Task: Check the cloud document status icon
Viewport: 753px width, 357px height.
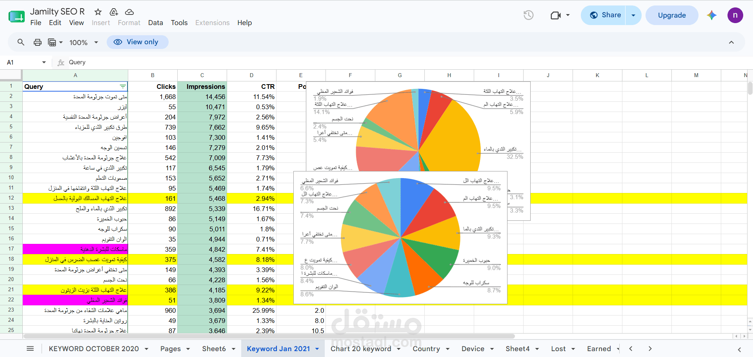Action: pos(129,12)
